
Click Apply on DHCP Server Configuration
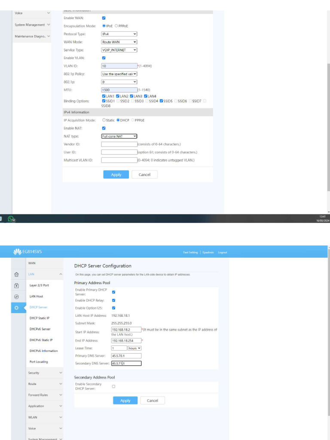coord(125,400)
